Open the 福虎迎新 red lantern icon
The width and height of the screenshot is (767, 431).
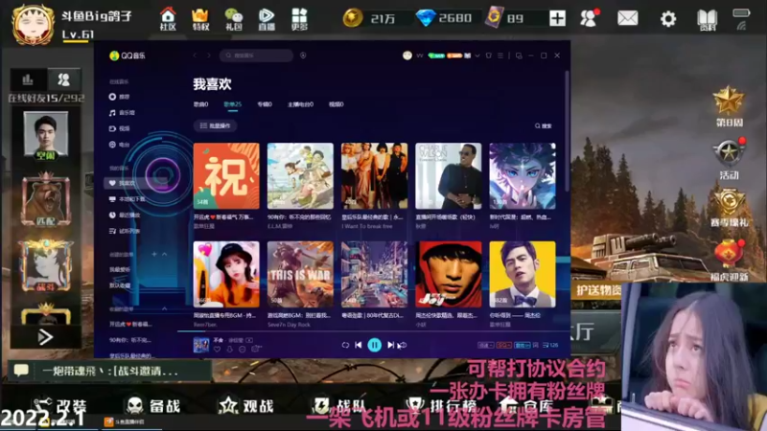point(729,261)
